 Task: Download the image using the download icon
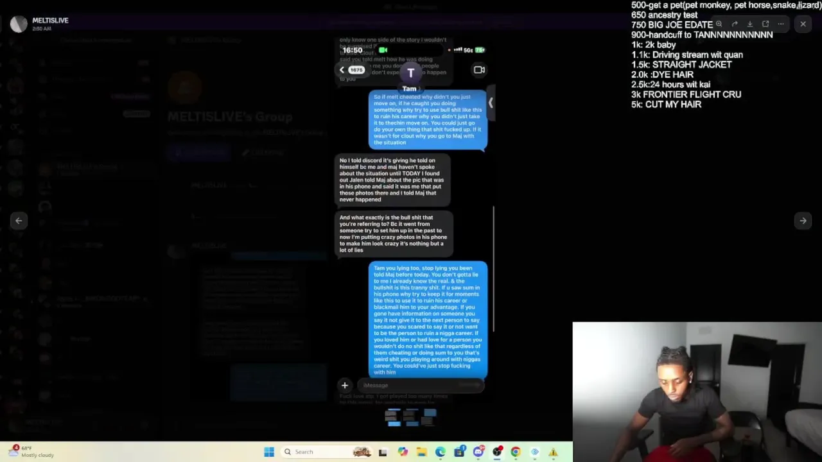tap(750, 24)
